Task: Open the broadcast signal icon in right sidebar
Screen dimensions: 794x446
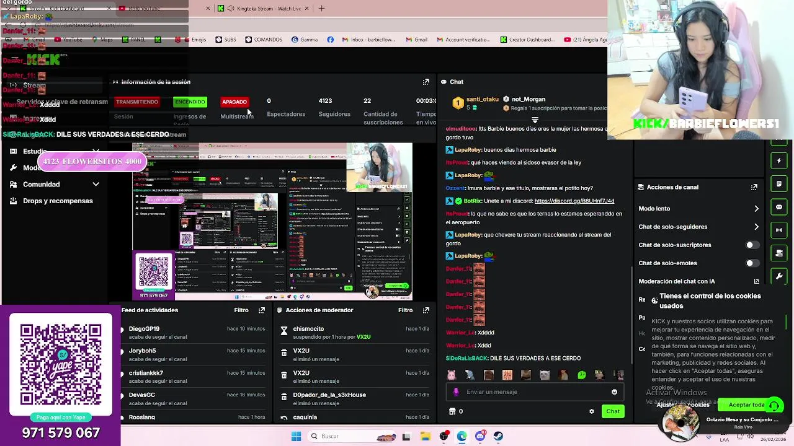Action: point(779,230)
